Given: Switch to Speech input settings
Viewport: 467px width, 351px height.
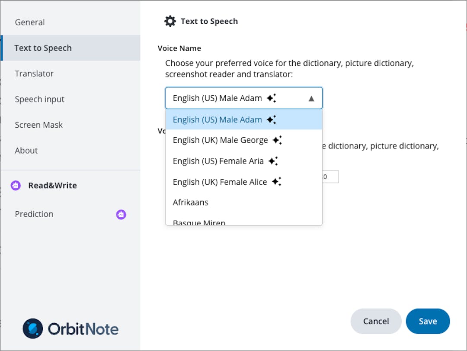Looking at the screenshot, I should tap(40, 99).
